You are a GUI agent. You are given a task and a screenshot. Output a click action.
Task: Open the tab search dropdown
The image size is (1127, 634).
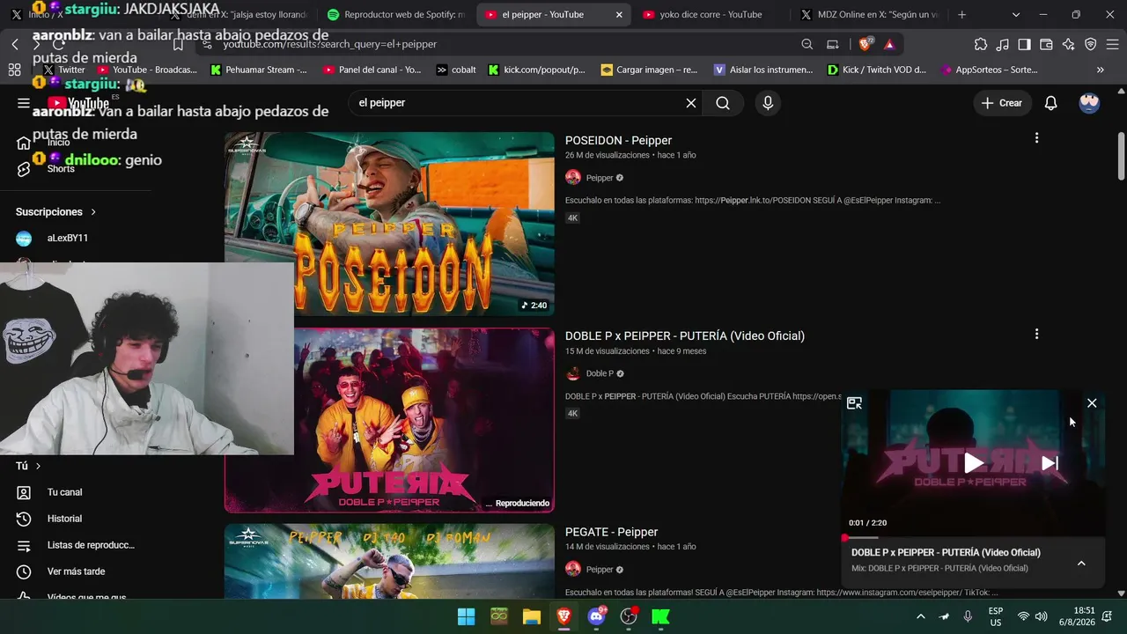(1015, 15)
